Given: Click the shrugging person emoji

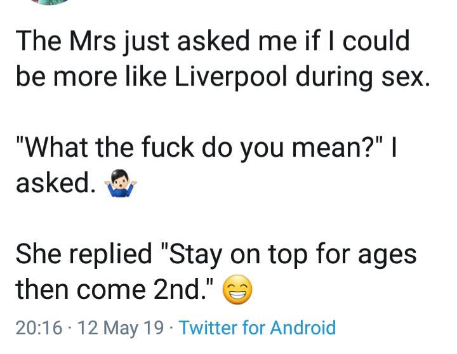Looking at the screenshot, I should coord(119,184).
